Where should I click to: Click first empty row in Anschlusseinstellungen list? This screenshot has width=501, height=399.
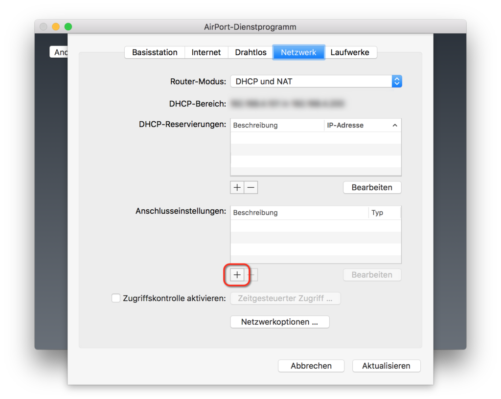click(316, 225)
